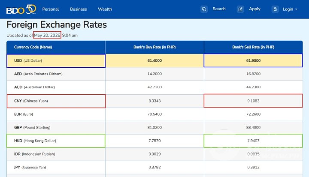Click HKD sell rate 7.9407
This screenshot has height=177, width=309.
pos(253,141)
